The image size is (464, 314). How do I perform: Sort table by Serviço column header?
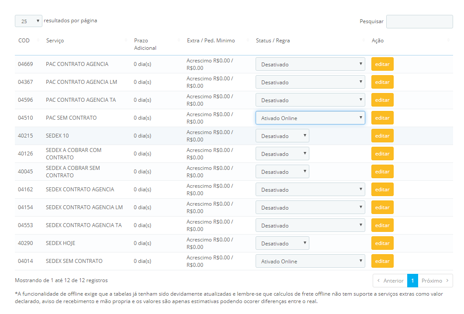pyautogui.click(x=87, y=41)
